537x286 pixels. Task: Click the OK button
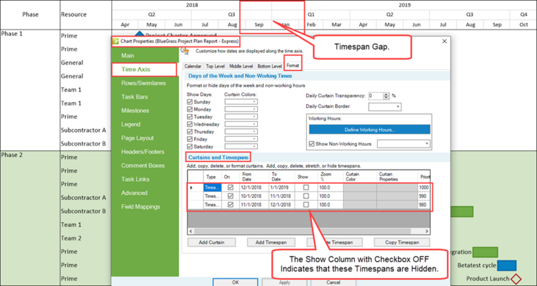pos(236,282)
